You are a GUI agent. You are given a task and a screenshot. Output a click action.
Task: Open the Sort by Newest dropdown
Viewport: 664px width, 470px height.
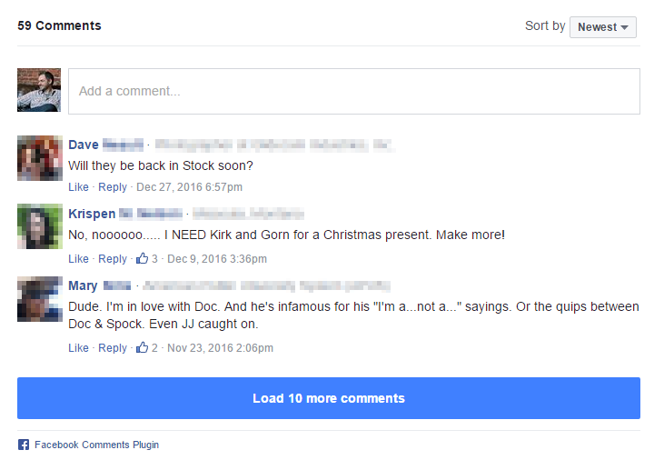coord(602,27)
